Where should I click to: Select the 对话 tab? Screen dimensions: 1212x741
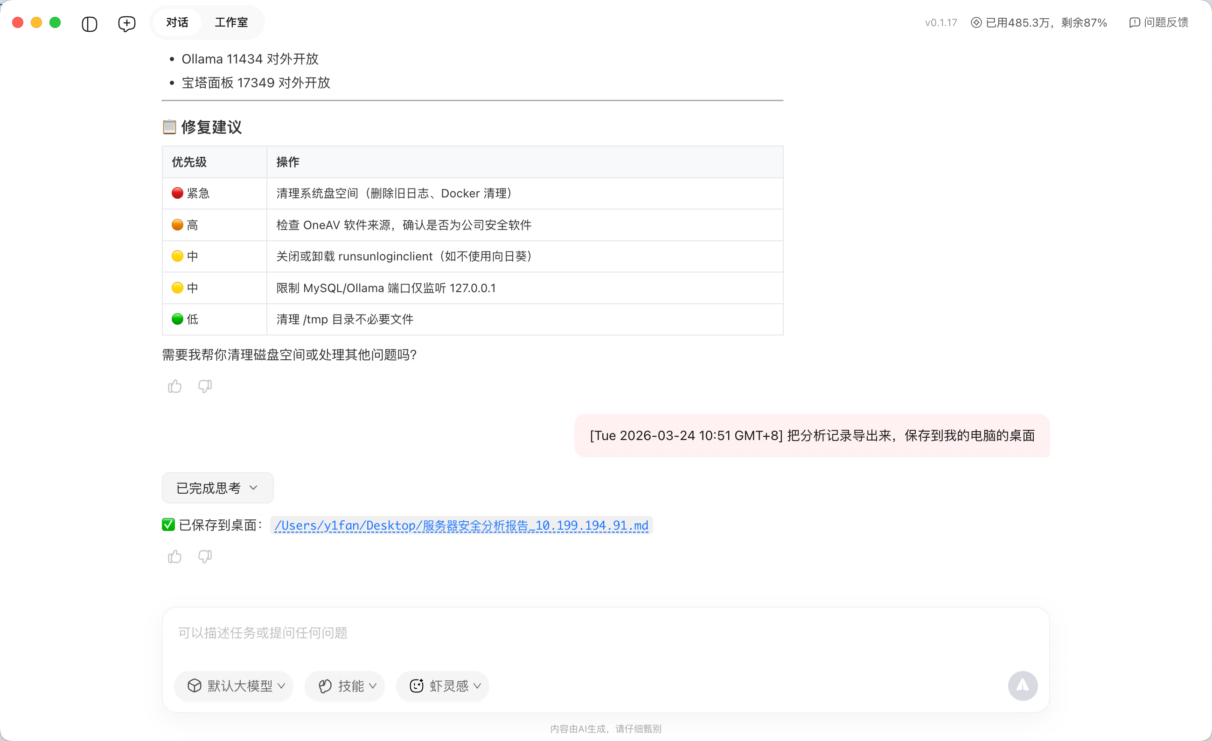pos(177,23)
